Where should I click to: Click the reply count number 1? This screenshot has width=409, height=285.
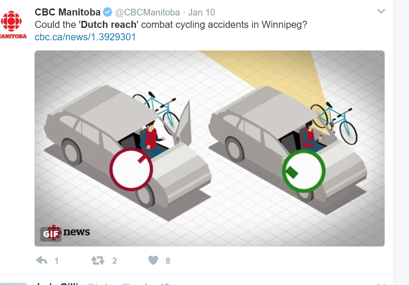click(x=56, y=261)
